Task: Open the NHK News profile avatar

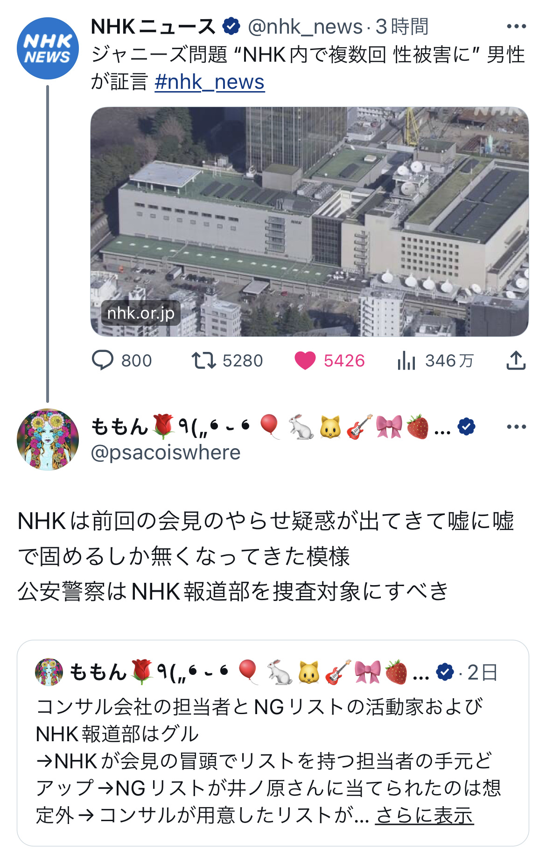Action: 48,48
